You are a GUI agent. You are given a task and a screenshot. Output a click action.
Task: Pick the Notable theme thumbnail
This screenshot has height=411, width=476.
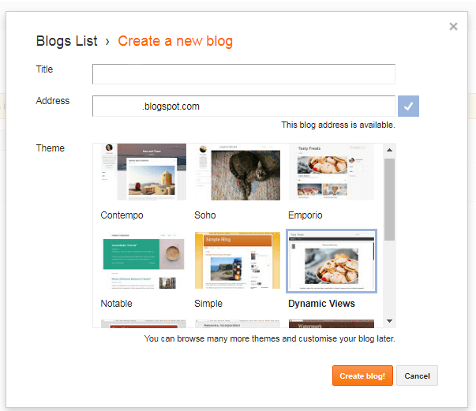pyautogui.click(x=144, y=260)
